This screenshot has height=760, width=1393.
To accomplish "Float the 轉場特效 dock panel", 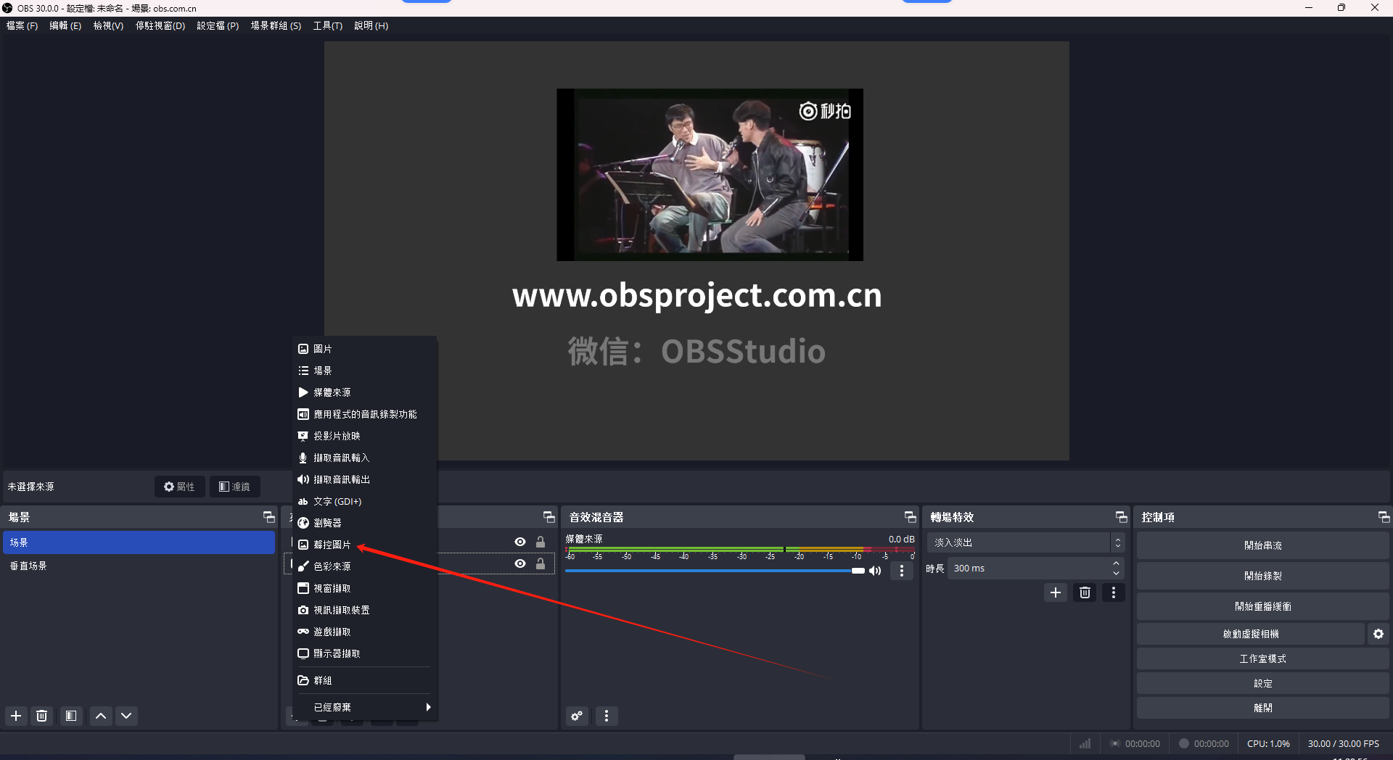I will click(x=1121, y=517).
